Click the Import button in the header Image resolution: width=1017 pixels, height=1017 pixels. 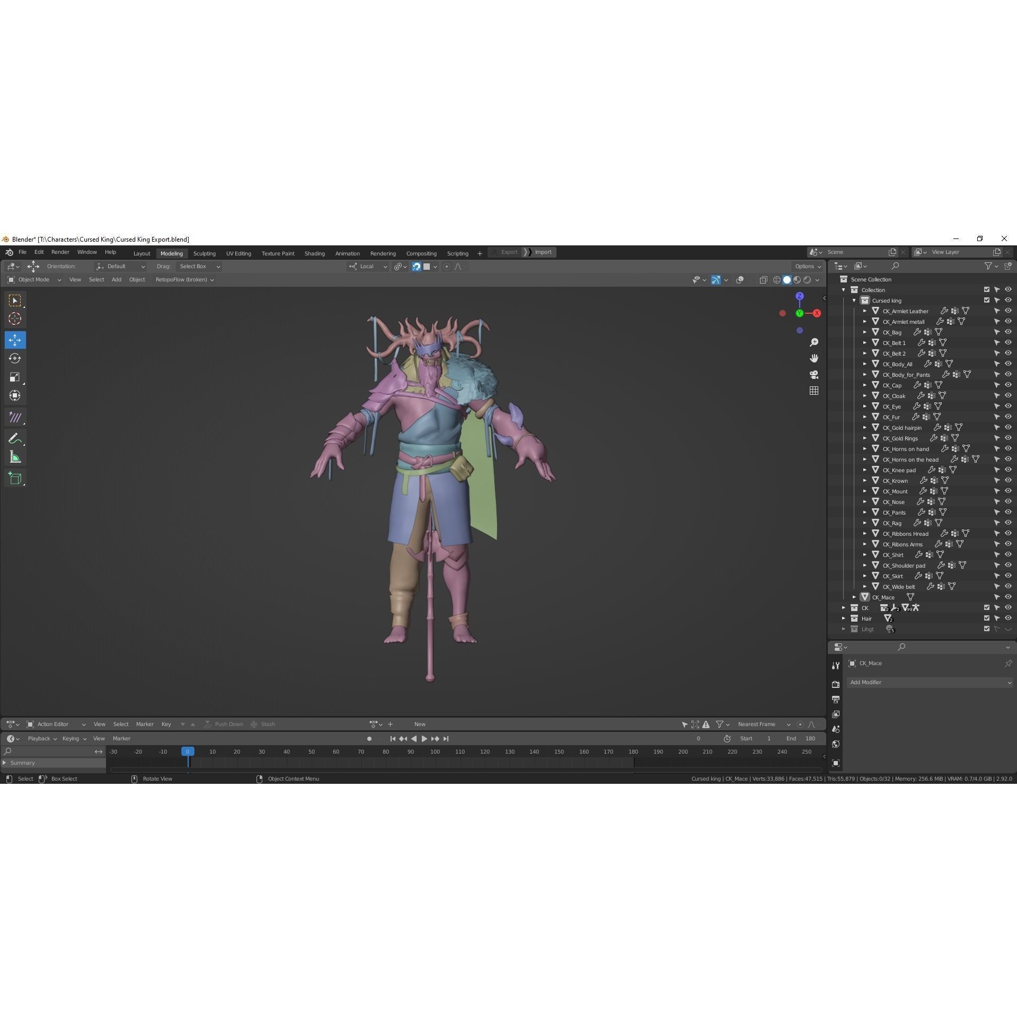(x=544, y=252)
